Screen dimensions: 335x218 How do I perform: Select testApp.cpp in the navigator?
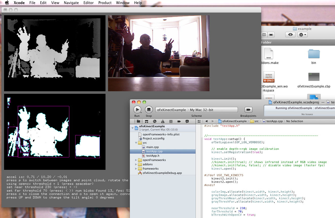coord(163,152)
